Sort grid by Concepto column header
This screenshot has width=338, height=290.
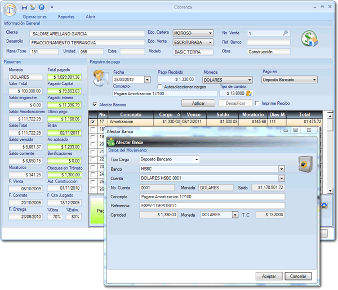pyautogui.click(x=131, y=115)
